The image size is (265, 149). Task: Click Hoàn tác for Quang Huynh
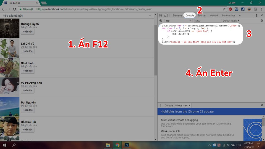(28, 31)
